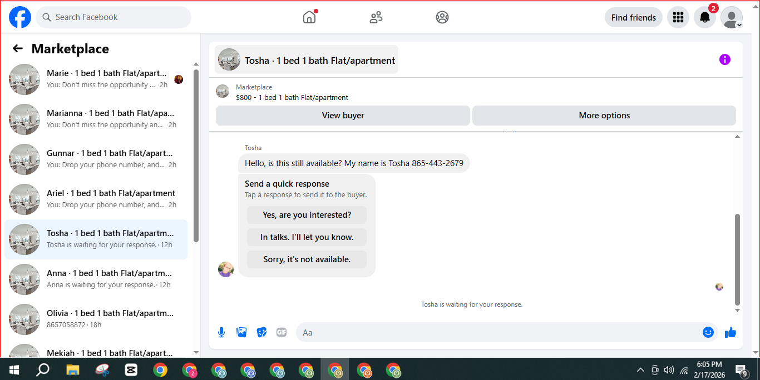Open first Chrome icon on the taskbar
The height and width of the screenshot is (380, 760).
click(x=160, y=369)
